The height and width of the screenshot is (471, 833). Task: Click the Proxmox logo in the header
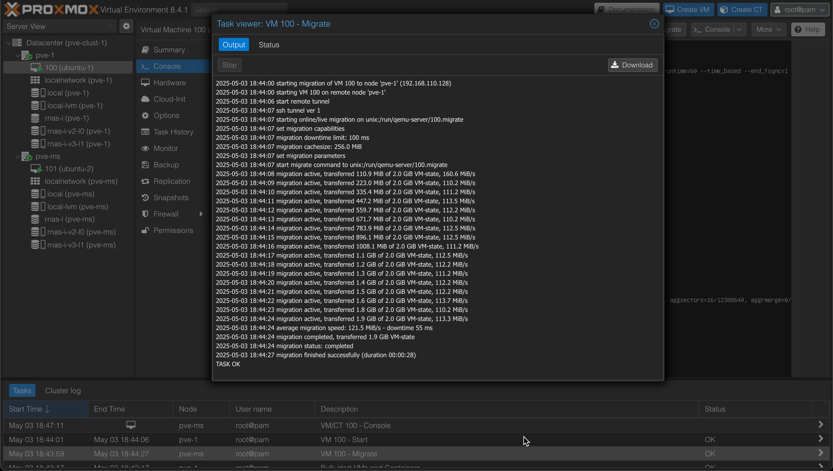(x=51, y=9)
